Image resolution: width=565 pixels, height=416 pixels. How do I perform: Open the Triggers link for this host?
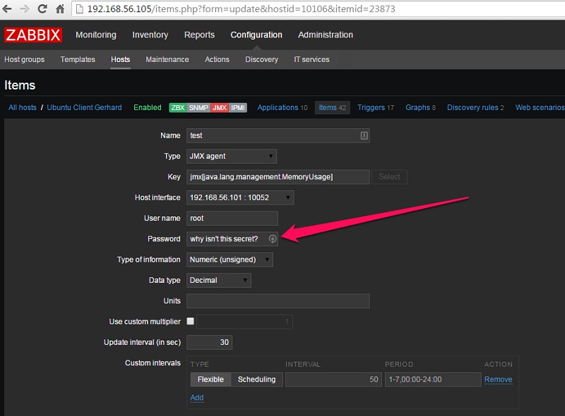click(371, 108)
